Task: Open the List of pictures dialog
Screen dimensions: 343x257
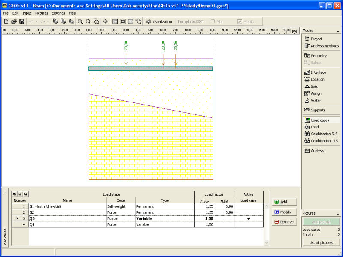Action: pos(321,242)
